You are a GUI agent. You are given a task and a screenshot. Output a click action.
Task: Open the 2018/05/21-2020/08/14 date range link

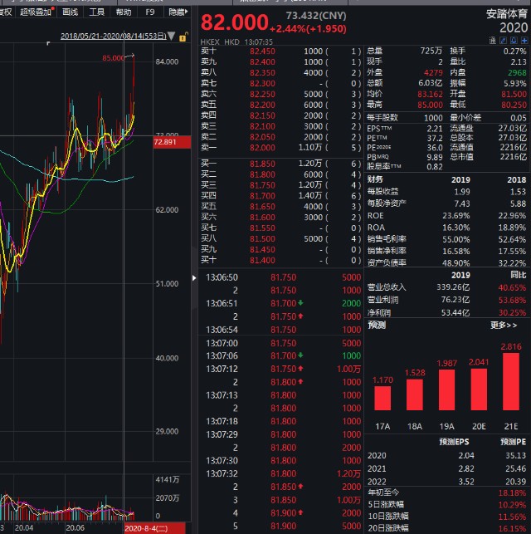114,36
